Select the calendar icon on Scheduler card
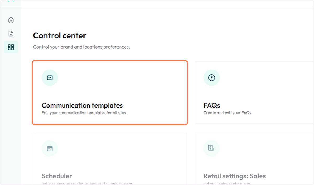The height and width of the screenshot is (185, 314). coord(50,148)
